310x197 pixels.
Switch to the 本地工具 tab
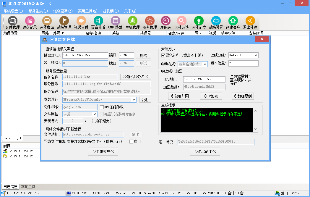pyautogui.click(x=28, y=187)
